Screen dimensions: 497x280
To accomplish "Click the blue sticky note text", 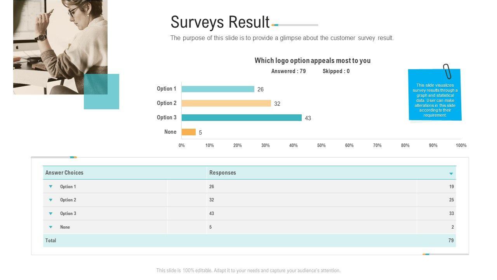I will 435,100.
